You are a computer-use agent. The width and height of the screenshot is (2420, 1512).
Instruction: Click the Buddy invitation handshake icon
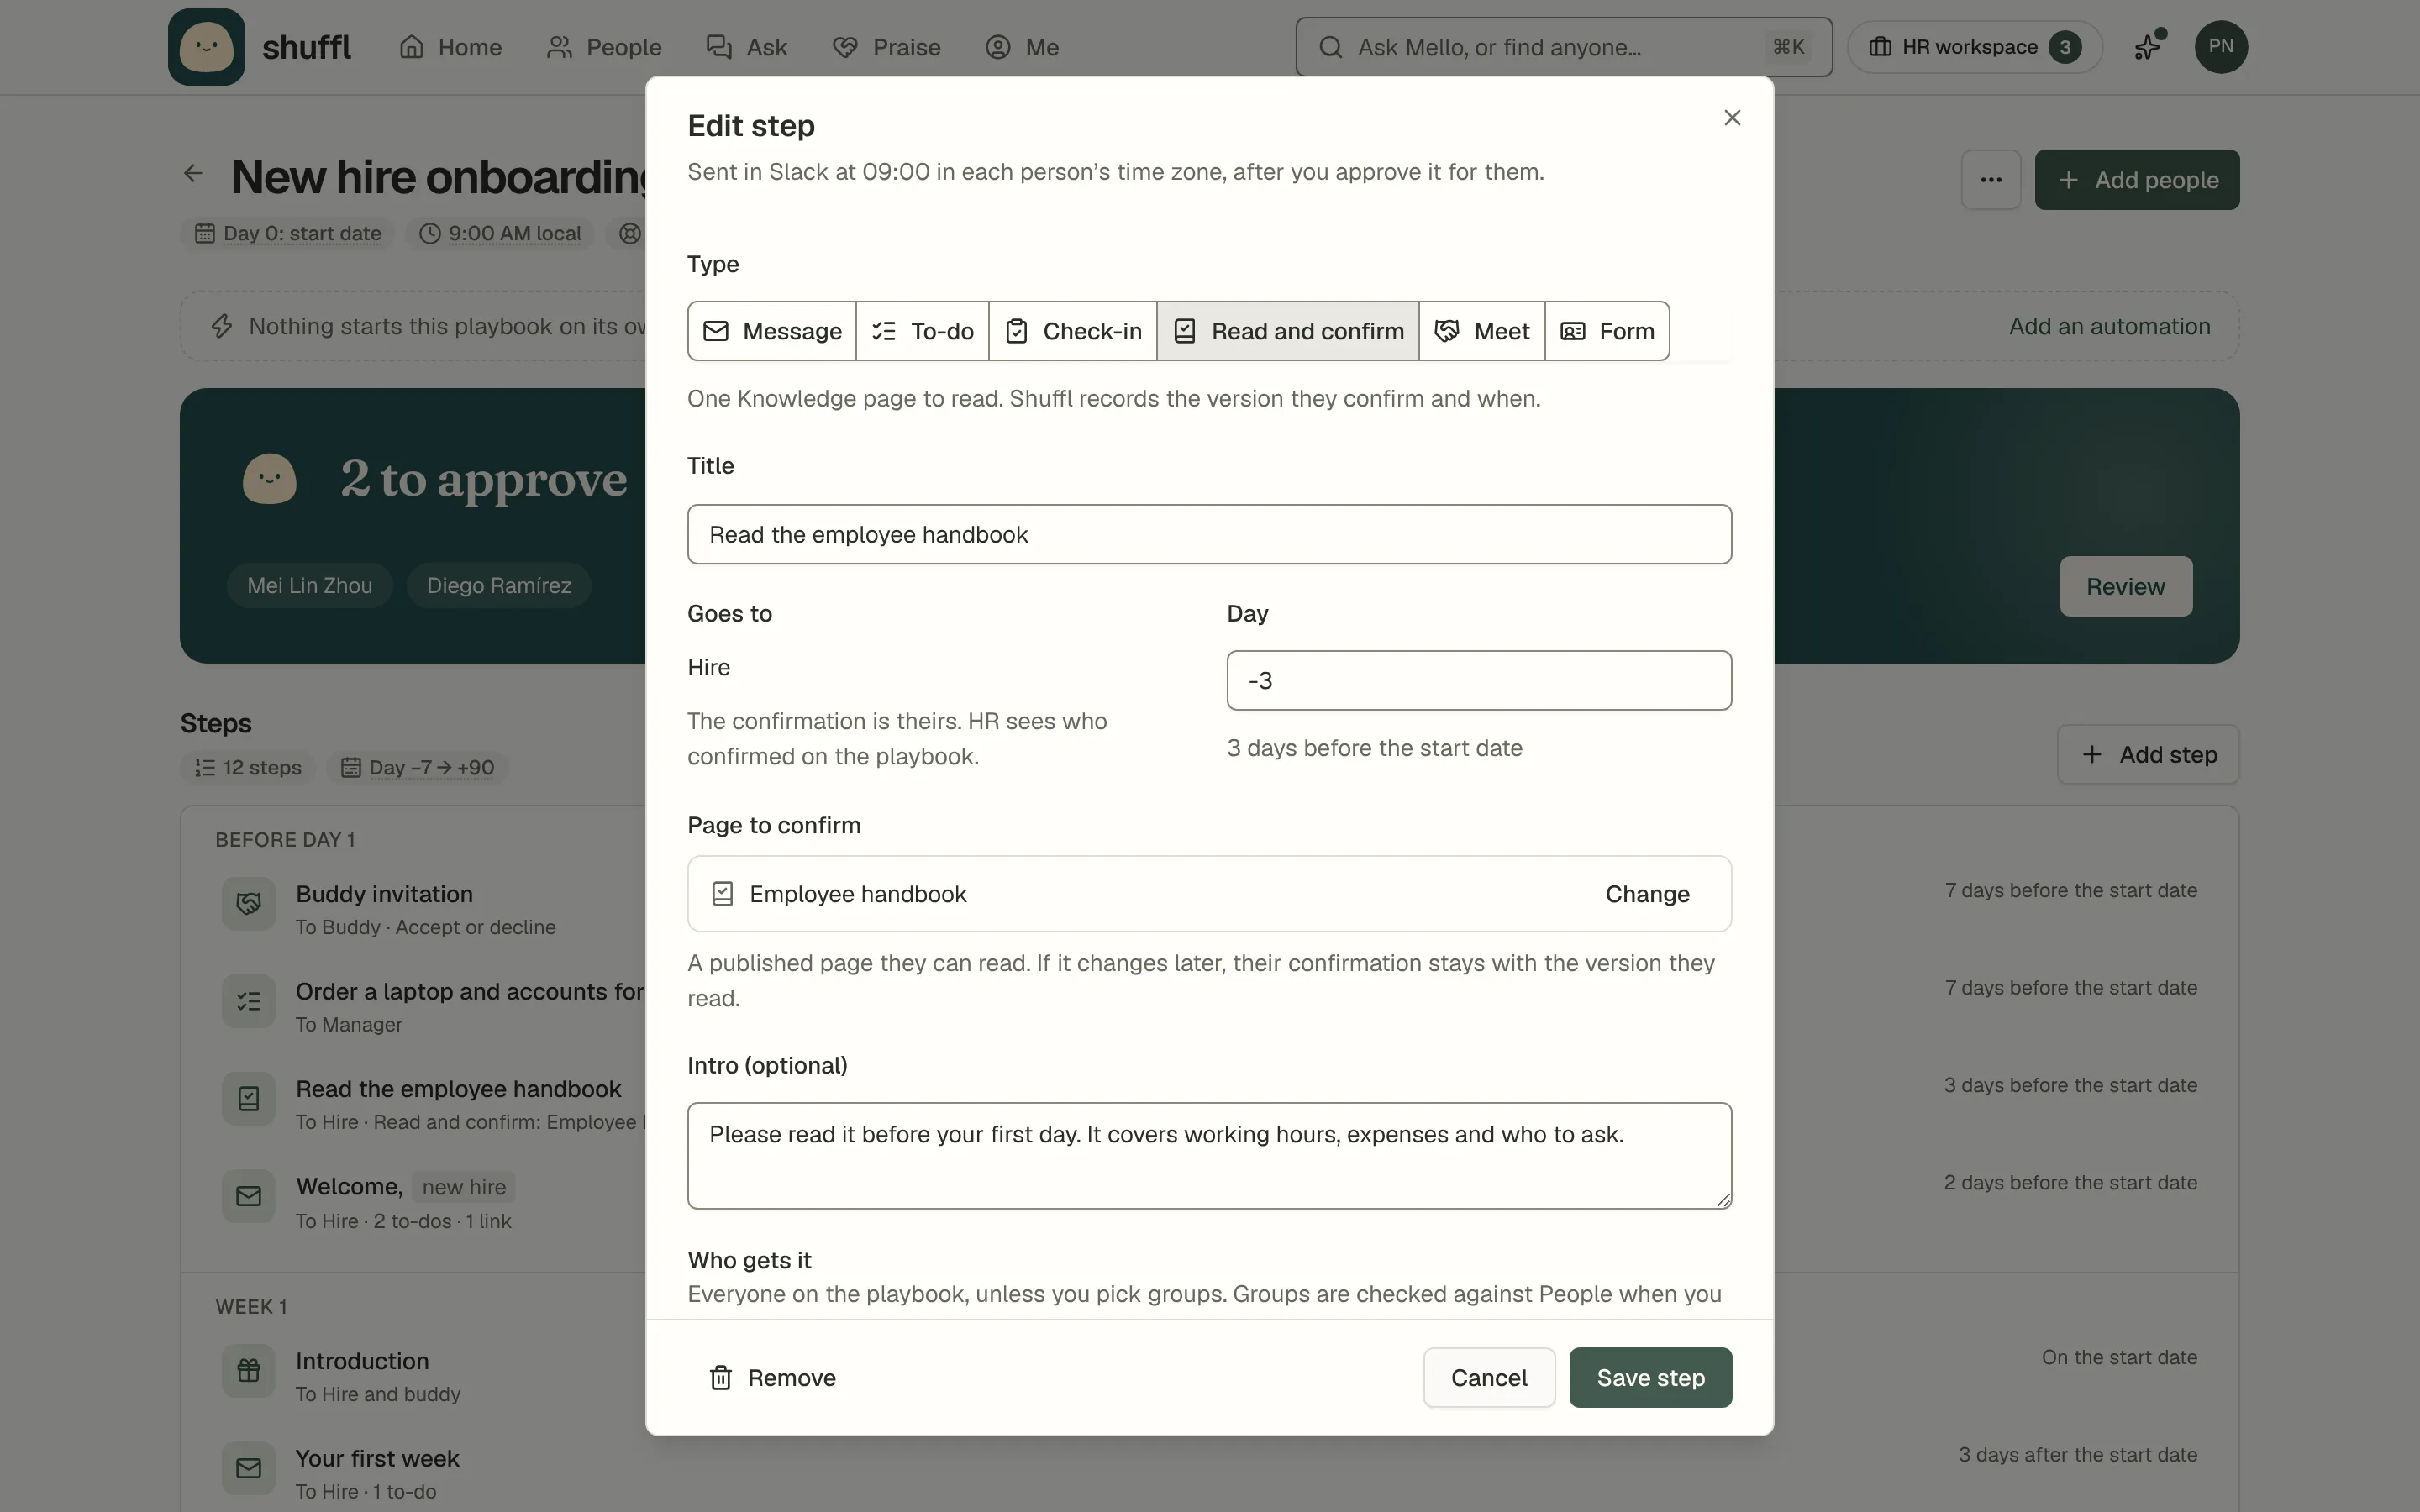248,904
